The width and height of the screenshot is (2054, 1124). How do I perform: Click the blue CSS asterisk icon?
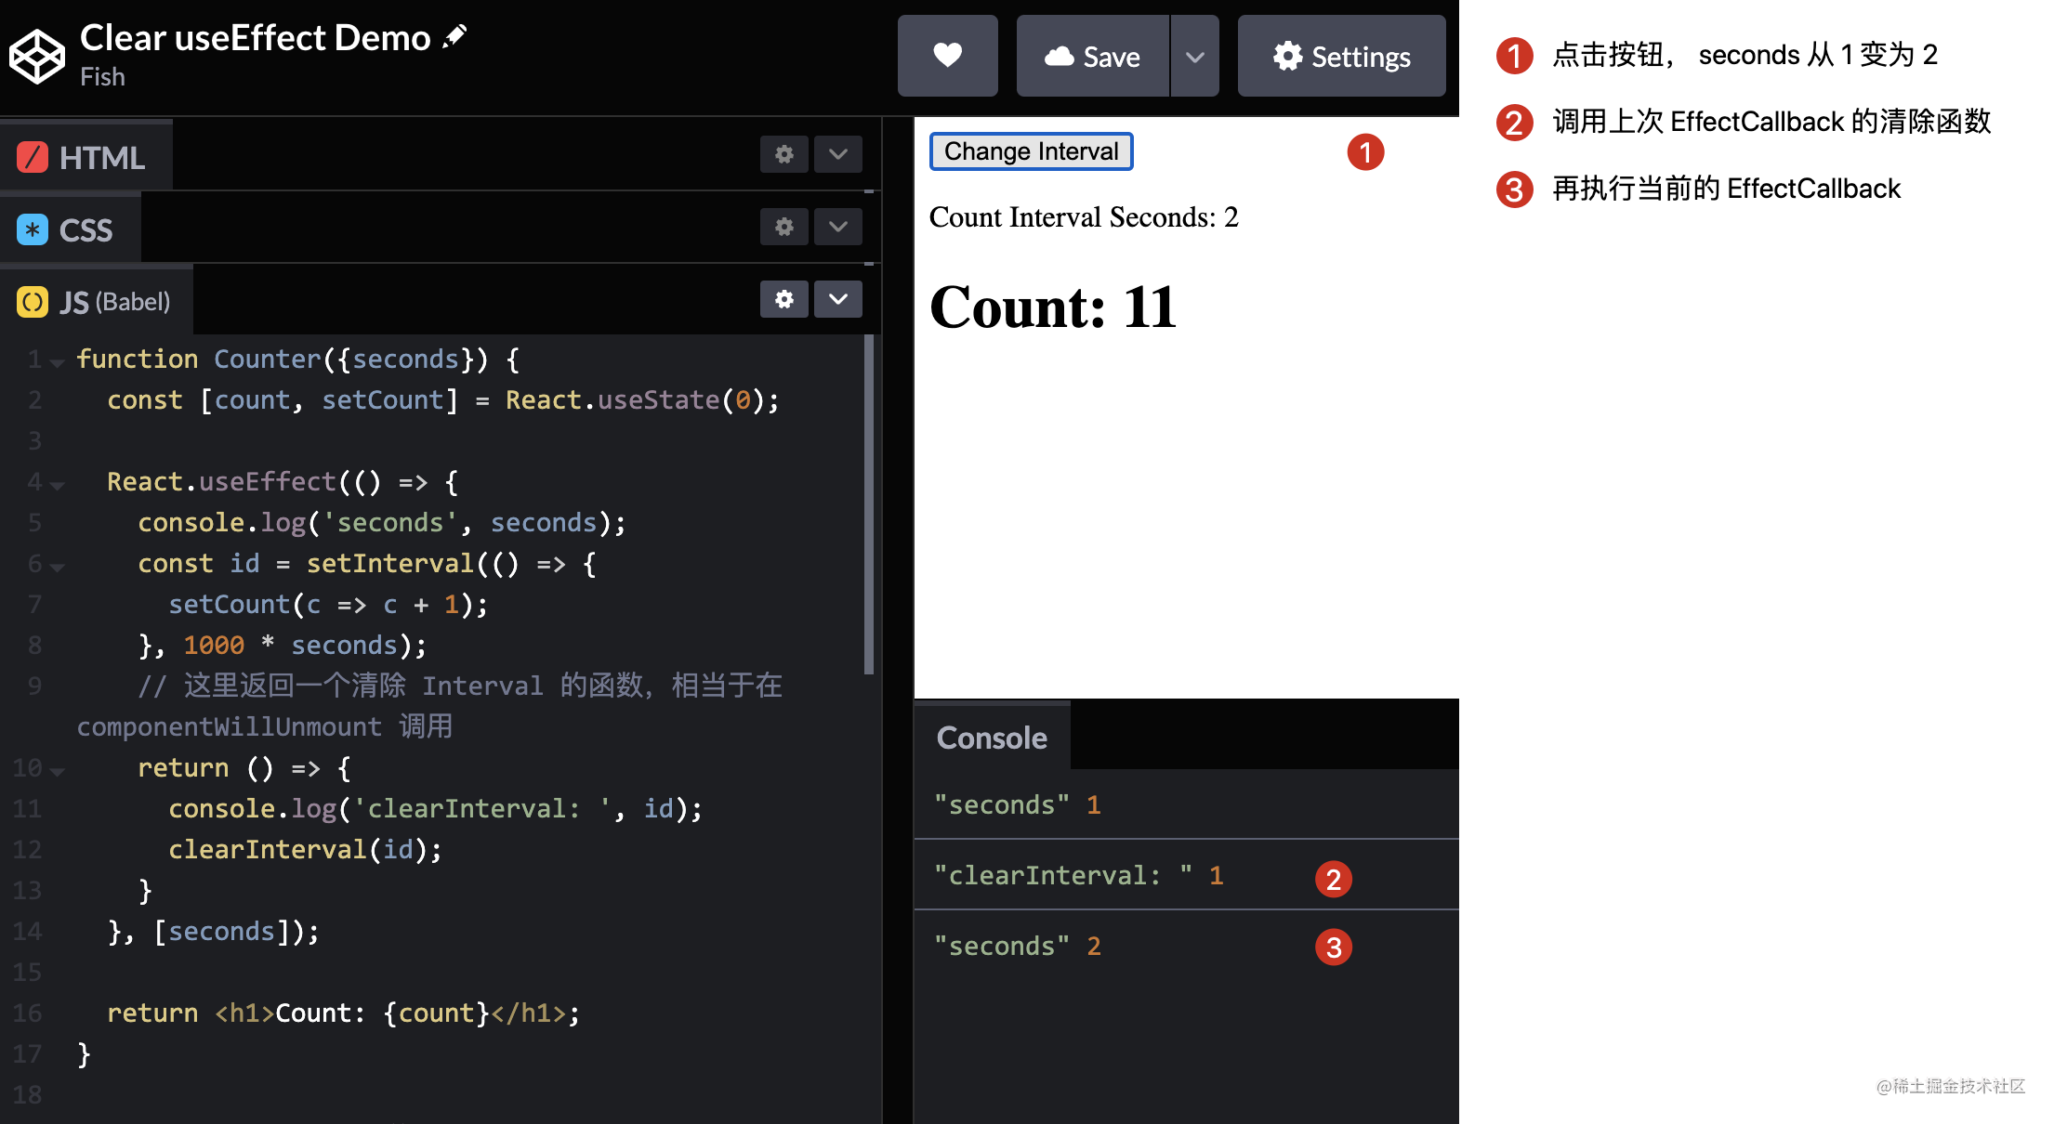(33, 229)
